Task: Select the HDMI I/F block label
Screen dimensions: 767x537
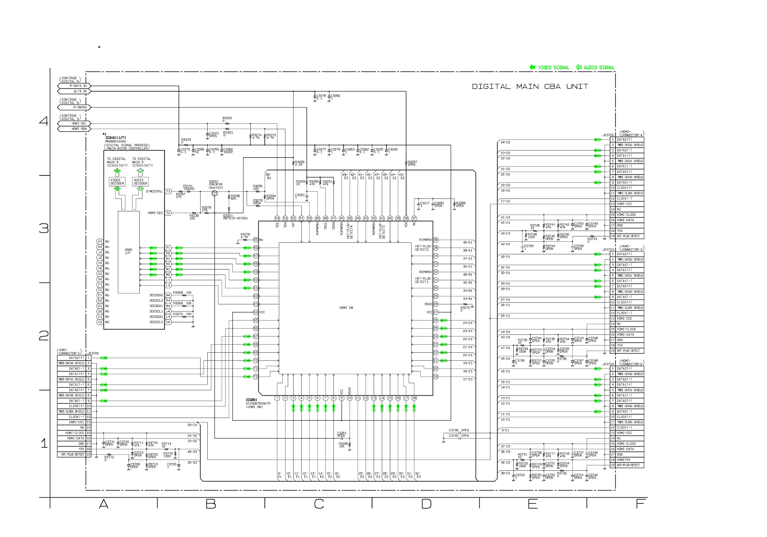Action: click(x=128, y=252)
